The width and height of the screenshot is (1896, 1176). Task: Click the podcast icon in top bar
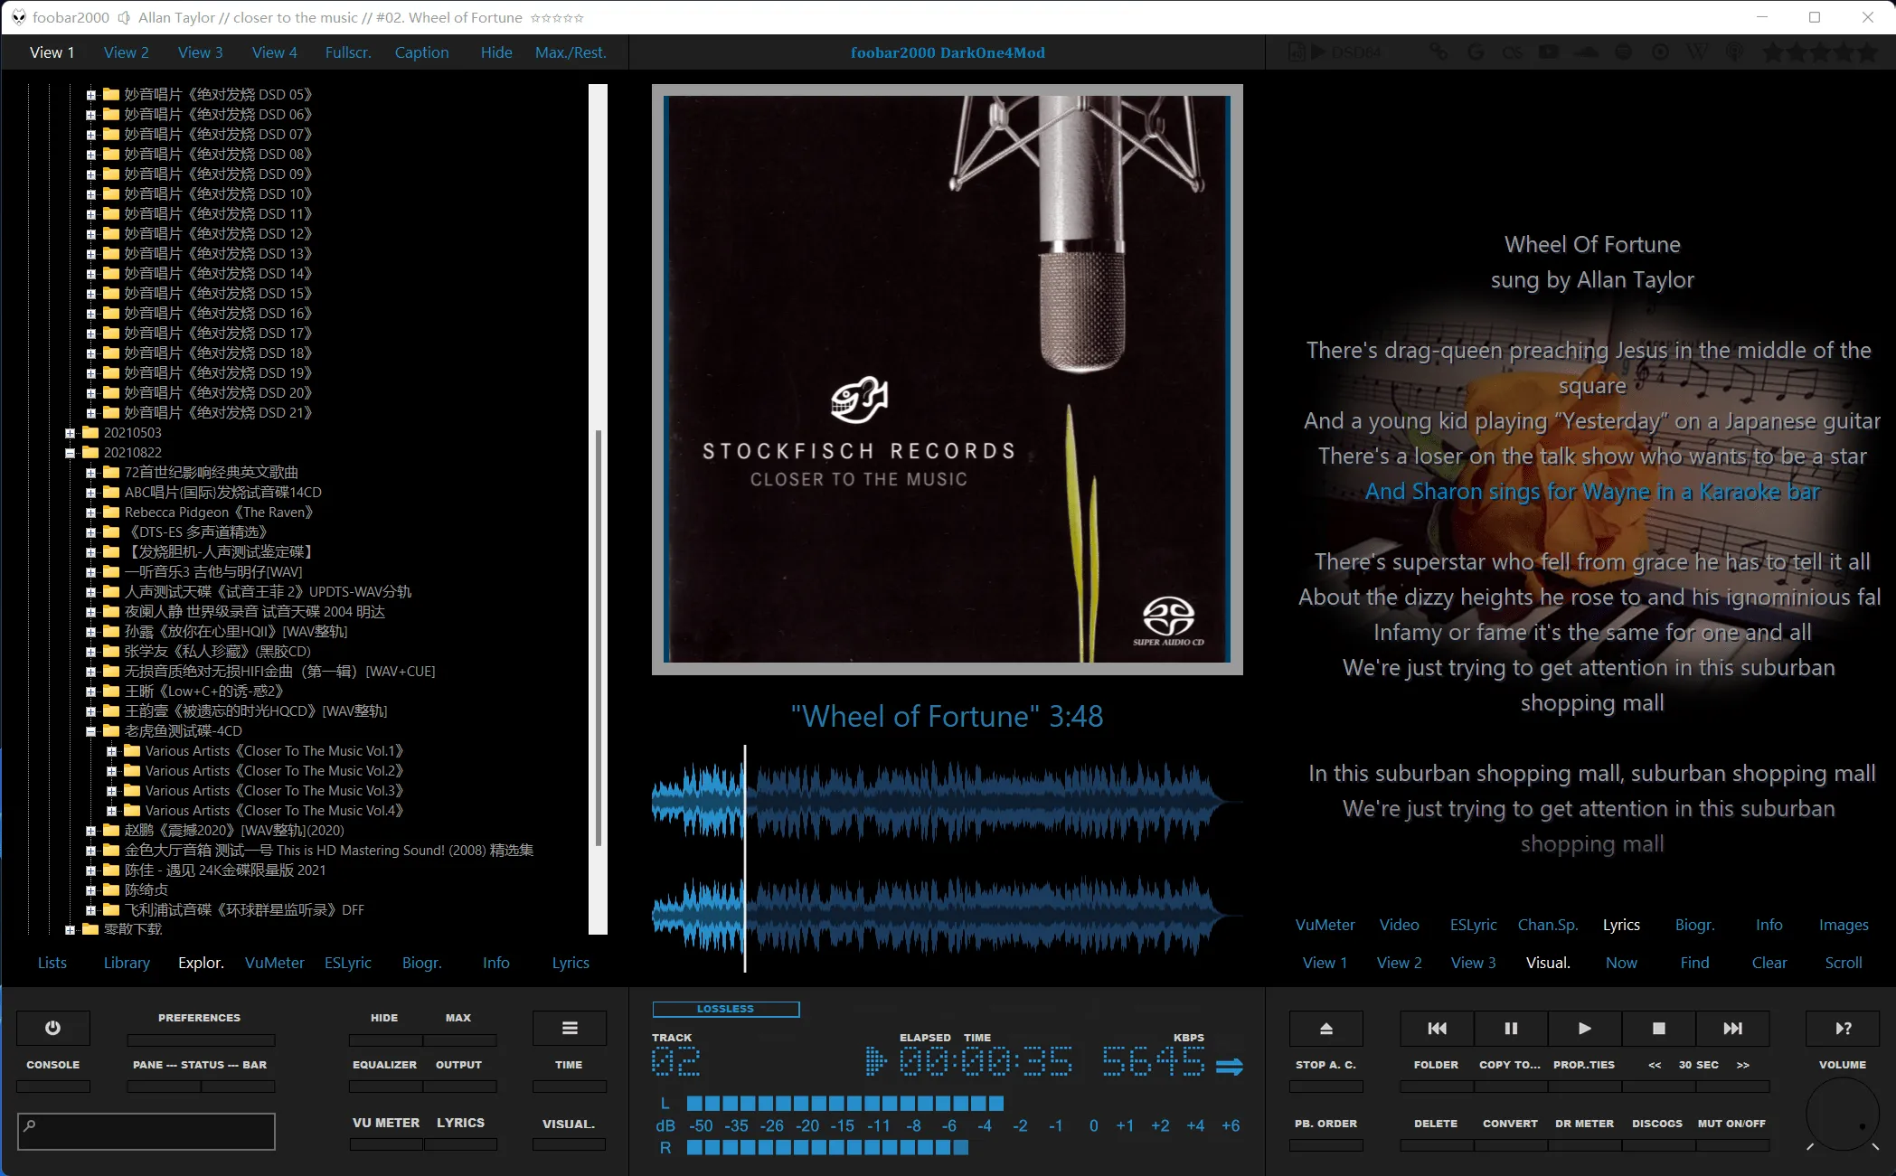click(1734, 52)
